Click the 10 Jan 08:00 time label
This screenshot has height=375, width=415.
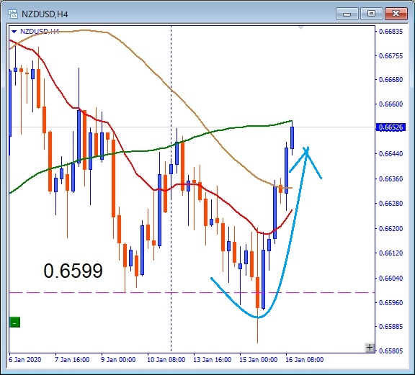click(x=166, y=360)
